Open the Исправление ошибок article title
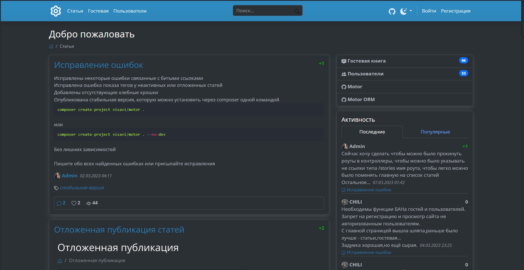The width and height of the screenshot is (524, 270). pyautogui.click(x=98, y=65)
